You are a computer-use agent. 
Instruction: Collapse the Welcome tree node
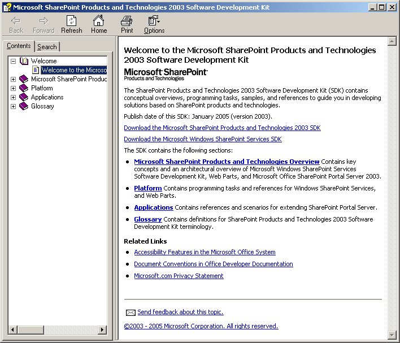(x=13, y=61)
